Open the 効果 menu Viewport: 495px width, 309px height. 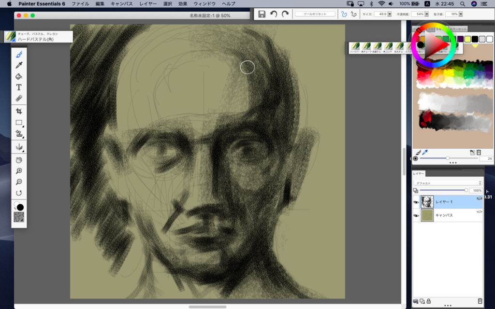tap(182, 4)
